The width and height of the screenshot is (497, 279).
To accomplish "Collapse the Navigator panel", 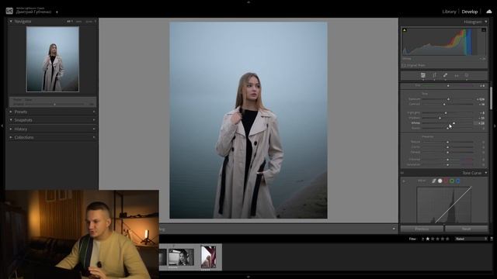I will pos(11,21).
